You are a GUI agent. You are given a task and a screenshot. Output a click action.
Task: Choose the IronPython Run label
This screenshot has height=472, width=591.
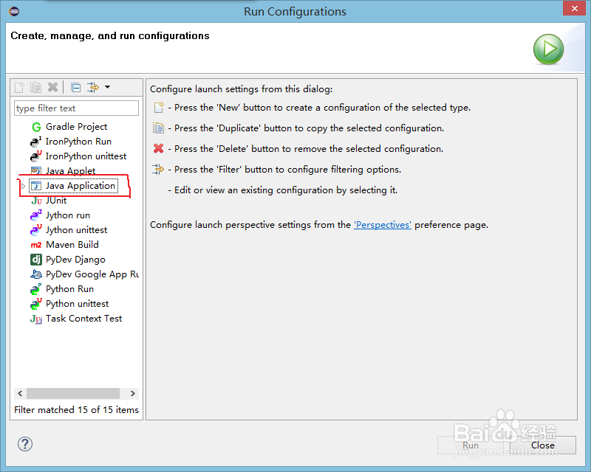78,142
